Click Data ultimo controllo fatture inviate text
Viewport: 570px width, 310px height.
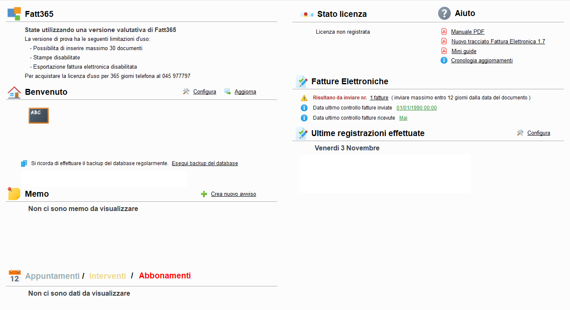coord(353,108)
